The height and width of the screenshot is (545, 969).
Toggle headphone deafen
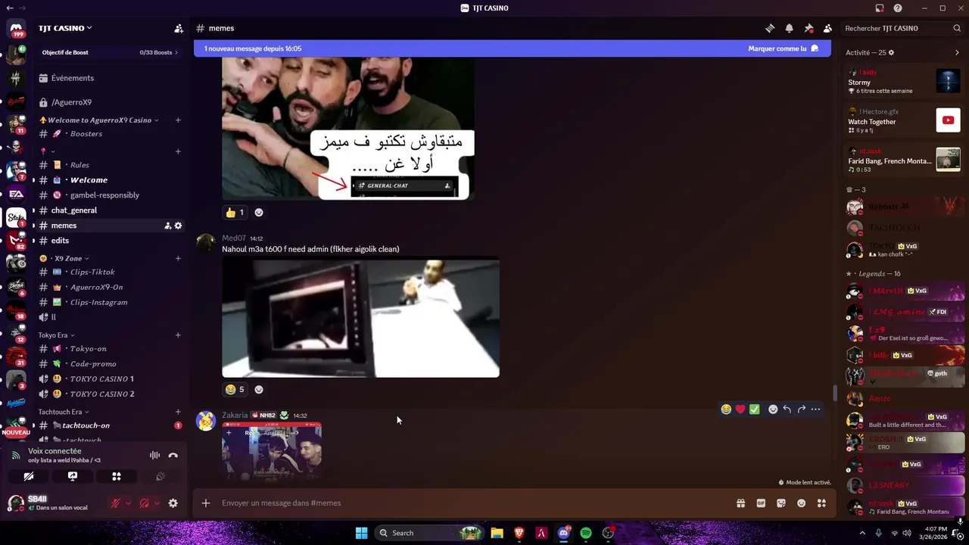pyautogui.click(x=144, y=503)
